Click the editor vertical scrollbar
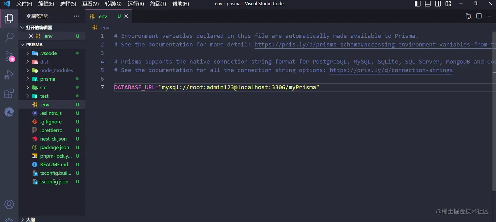The width and height of the screenshot is (496, 222). (494, 111)
